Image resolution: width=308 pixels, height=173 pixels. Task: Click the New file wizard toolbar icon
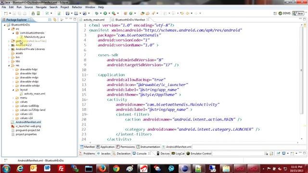tap(6, 13)
